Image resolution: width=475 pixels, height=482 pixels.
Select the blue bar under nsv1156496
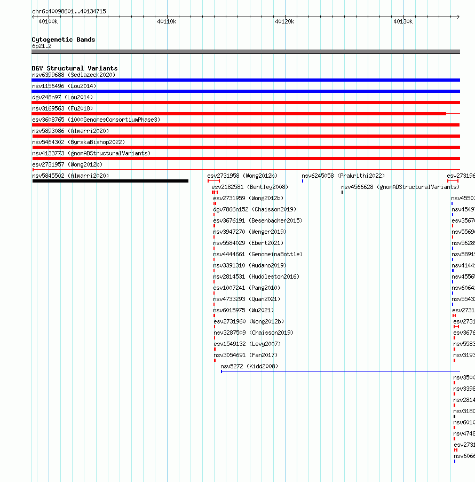(x=246, y=91)
